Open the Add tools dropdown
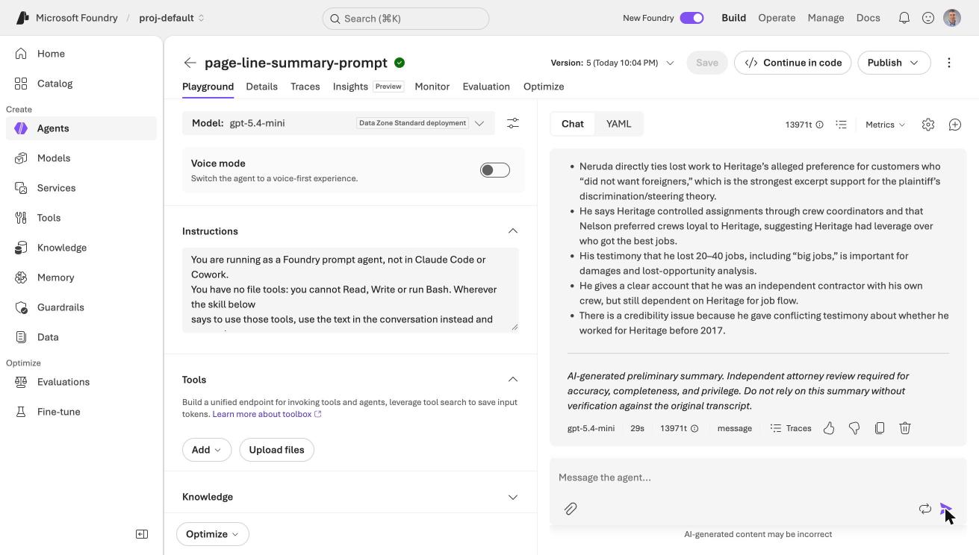Screen dimensions: 979x555 207,450
